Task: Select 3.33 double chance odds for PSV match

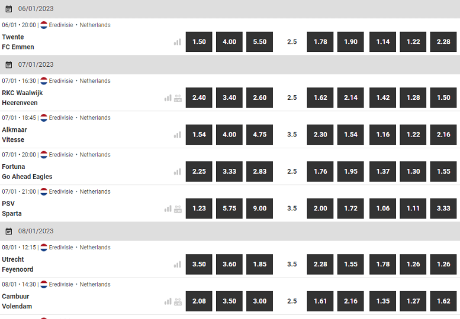Action: tap(443, 209)
